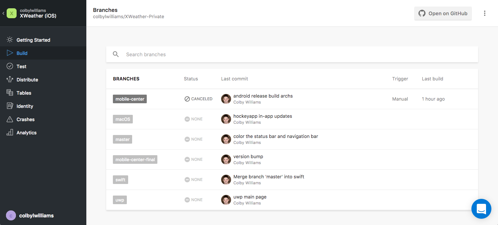Select Build in the sidebar menu
The width and height of the screenshot is (498, 225).
43,53
